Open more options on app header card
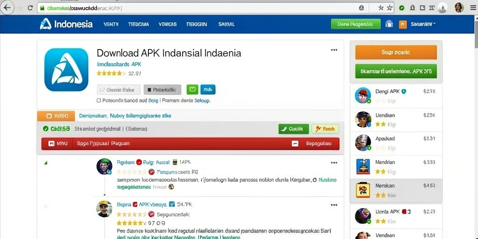This screenshot has width=478, height=239. coord(334,50)
